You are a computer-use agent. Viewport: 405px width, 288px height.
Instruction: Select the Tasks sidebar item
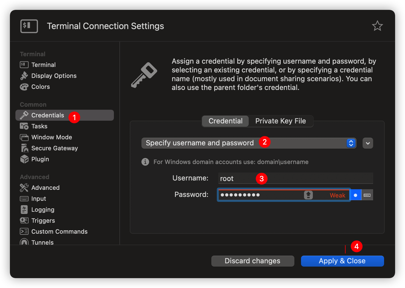click(39, 126)
